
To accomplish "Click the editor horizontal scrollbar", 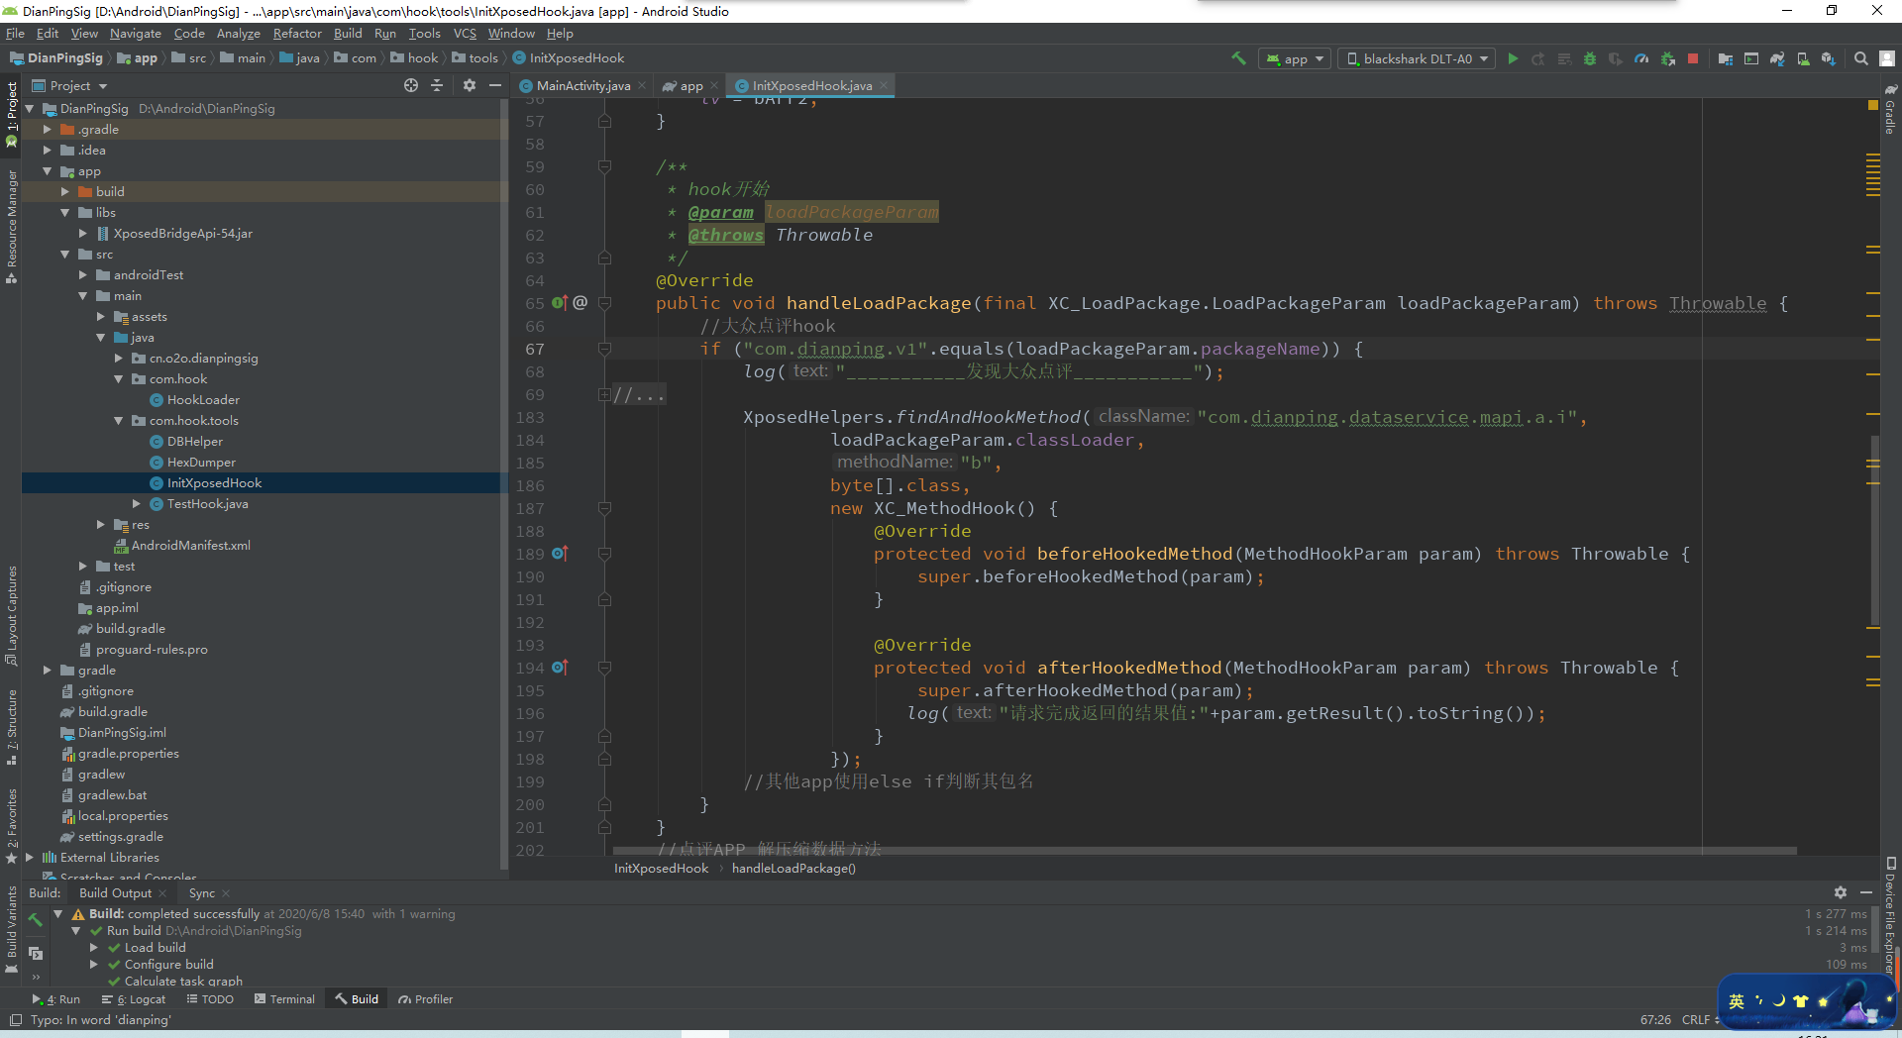I will pyautogui.click(x=1205, y=851).
